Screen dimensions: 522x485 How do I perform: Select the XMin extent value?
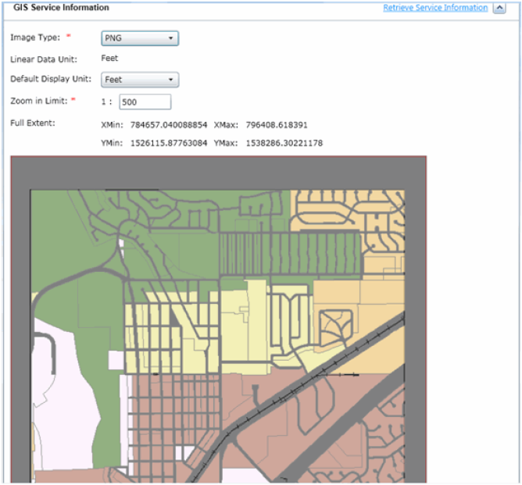coord(168,124)
